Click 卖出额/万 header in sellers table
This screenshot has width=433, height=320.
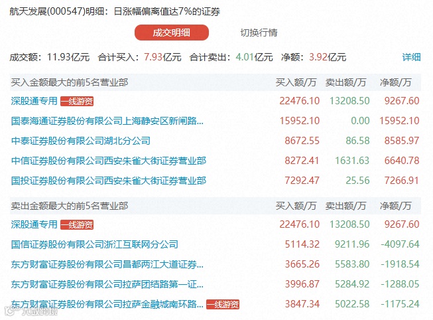point(345,206)
